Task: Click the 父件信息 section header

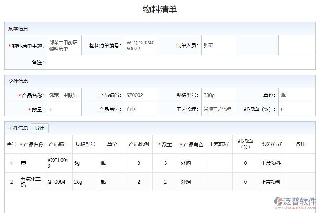Action: tap(18, 81)
